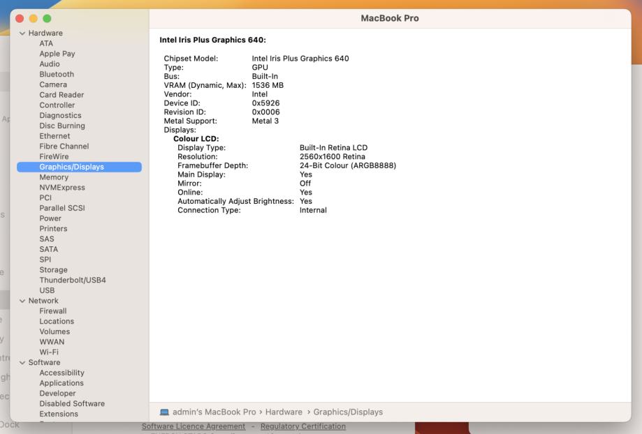Image resolution: width=642 pixels, height=434 pixels.
Task: Select Thunderbolt/USB4 entry
Action: [x=73, y=280]
